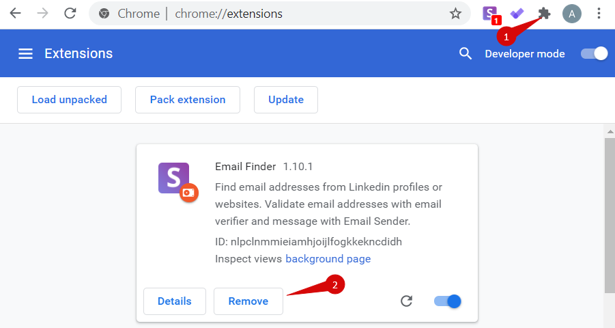Disable the Email Finder extension toggle
615x328 pixels.
pyautogui.click(x=448, y=301)
